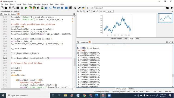Screen dimensions: 174x98
Task: Switch to the Help pane tab
Action: (126, 39)
